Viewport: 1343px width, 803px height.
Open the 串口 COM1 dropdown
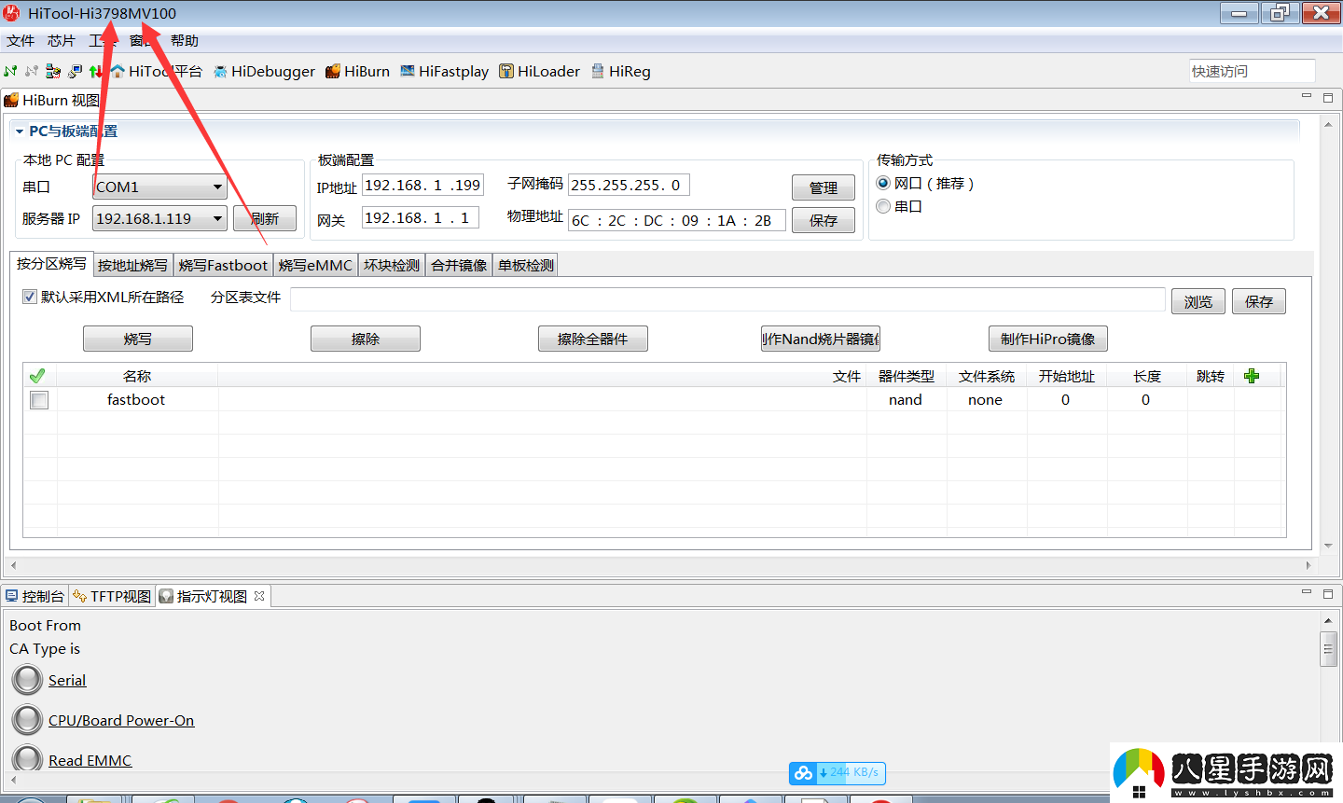(x=219, y=187)
